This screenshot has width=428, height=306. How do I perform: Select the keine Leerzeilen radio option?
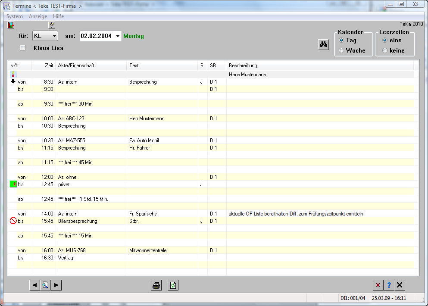tap(385, 50)
